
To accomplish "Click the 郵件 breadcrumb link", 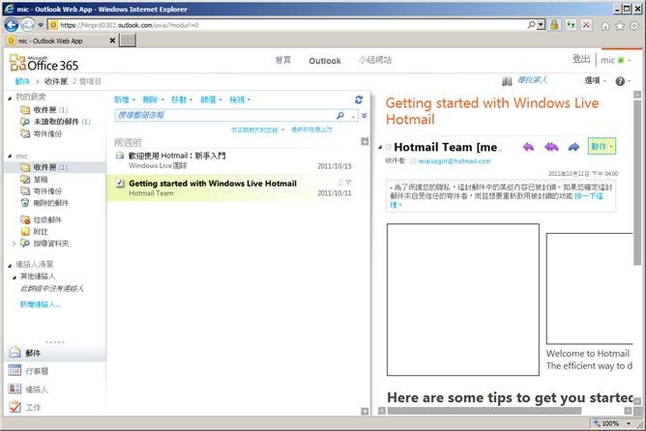I will tap(22, 81).
